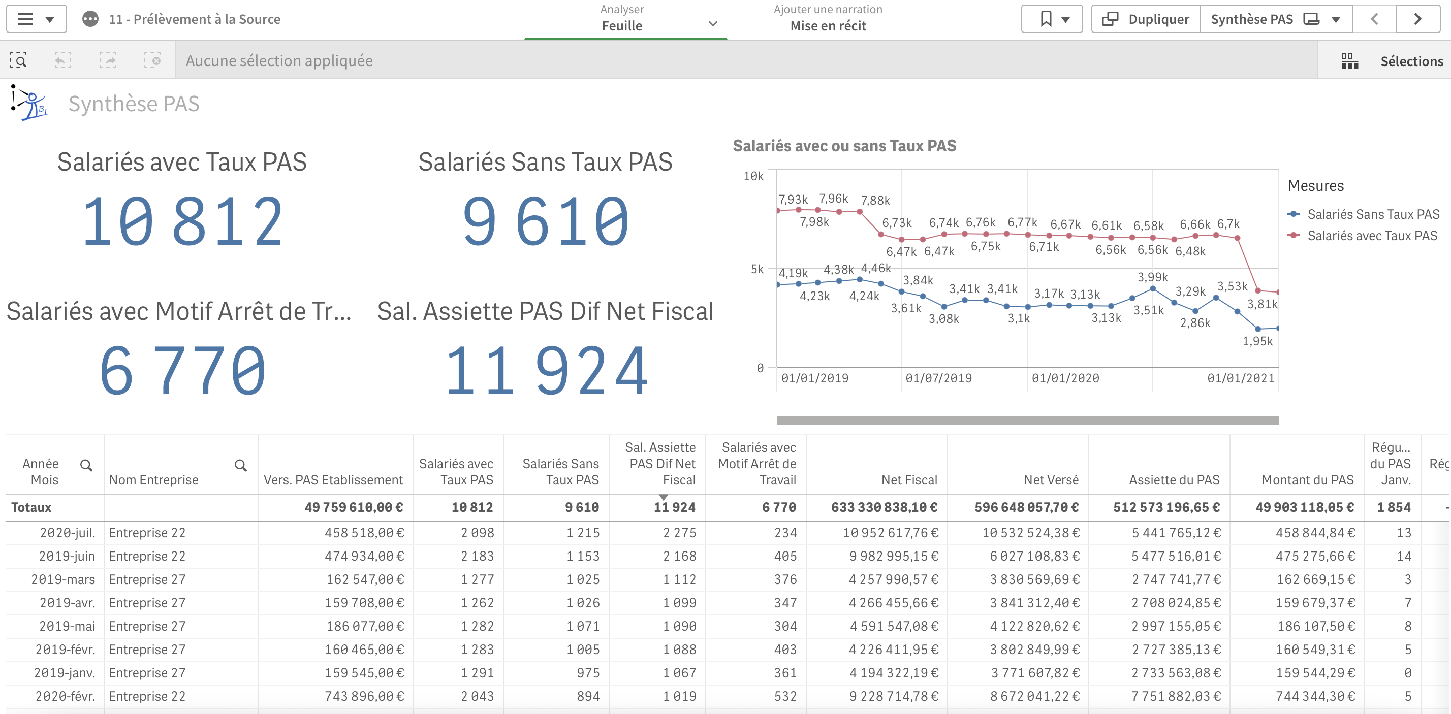Click the step back selection icon

62,60
